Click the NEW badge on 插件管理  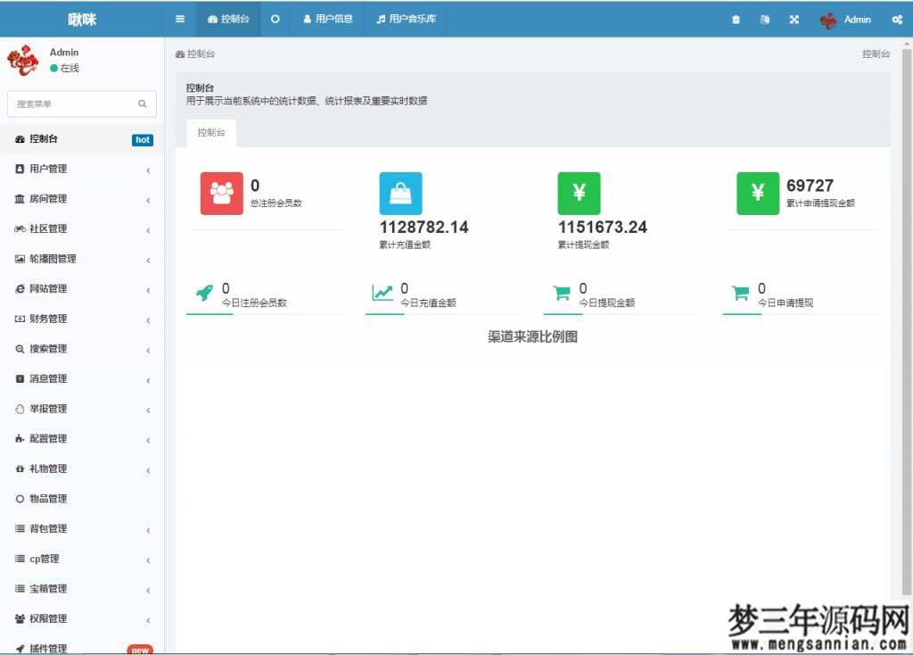point(140,650)
